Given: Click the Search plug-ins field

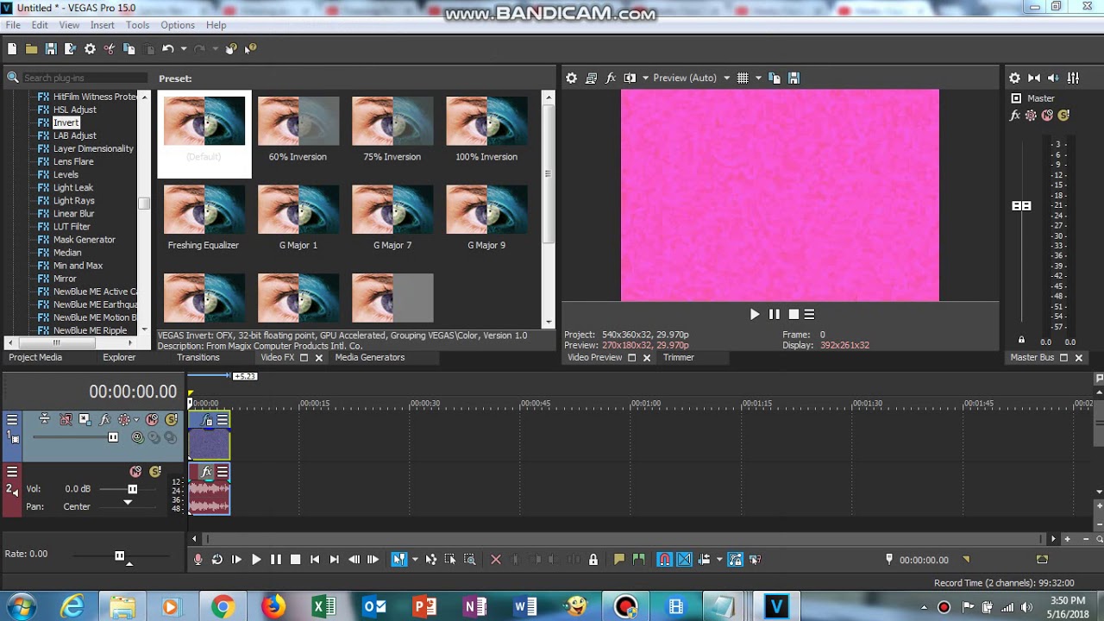Looking at the screenshot, I should (x=85, y=78).
